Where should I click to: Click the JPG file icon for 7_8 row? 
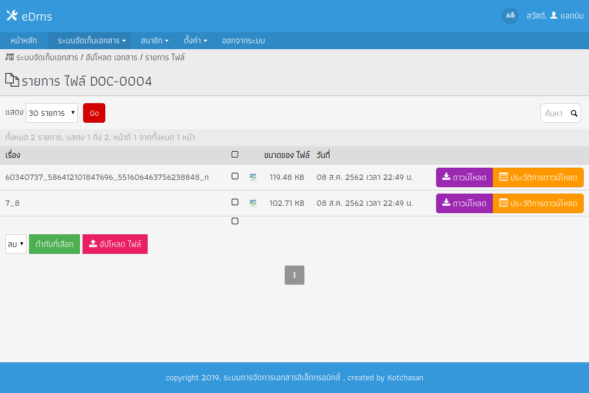click(x=253, y=203)
